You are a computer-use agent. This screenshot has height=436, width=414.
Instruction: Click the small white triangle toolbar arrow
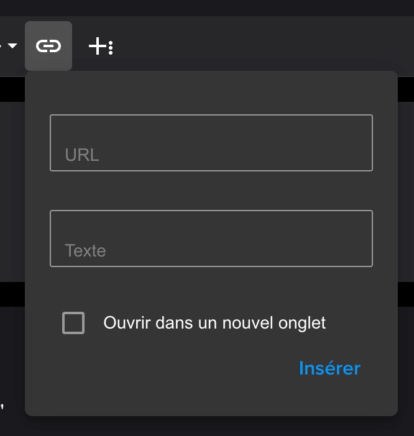point(12,46)
